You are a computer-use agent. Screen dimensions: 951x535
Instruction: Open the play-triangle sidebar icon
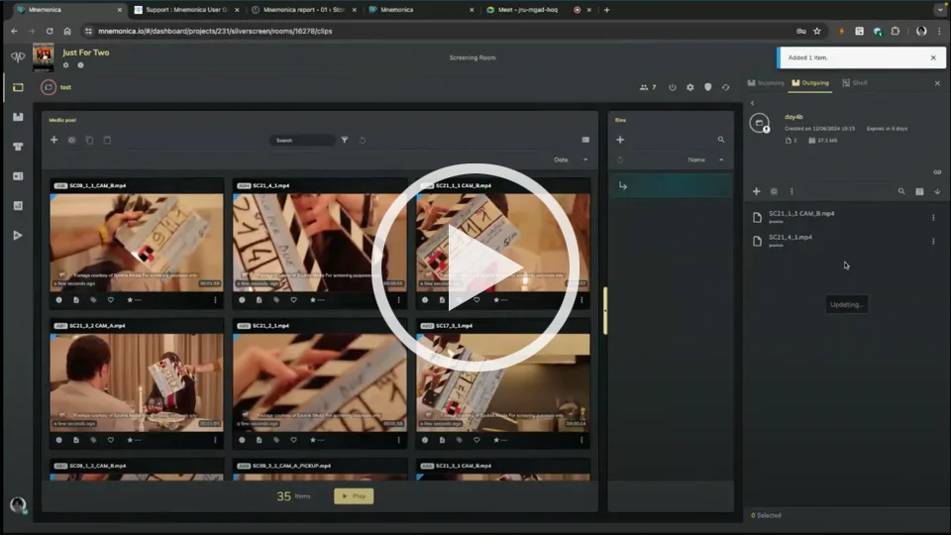pyautogui.click(x=18, y=236)
